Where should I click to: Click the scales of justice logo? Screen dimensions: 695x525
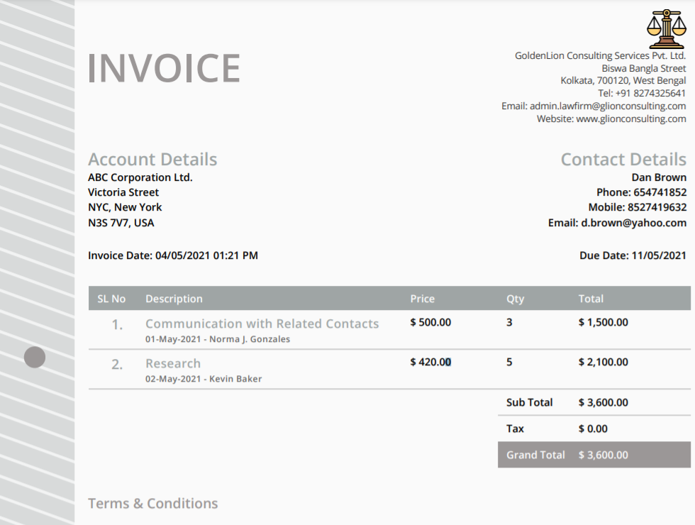pyautogui.click(x=666, y=29)
